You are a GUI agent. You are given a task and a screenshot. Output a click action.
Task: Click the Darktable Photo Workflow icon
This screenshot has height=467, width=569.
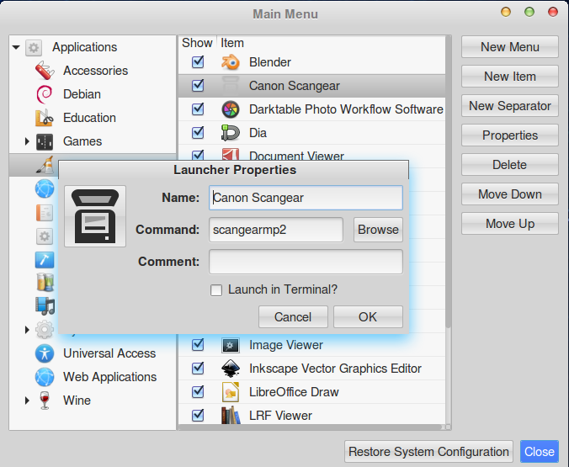click(x=230, y=109)
